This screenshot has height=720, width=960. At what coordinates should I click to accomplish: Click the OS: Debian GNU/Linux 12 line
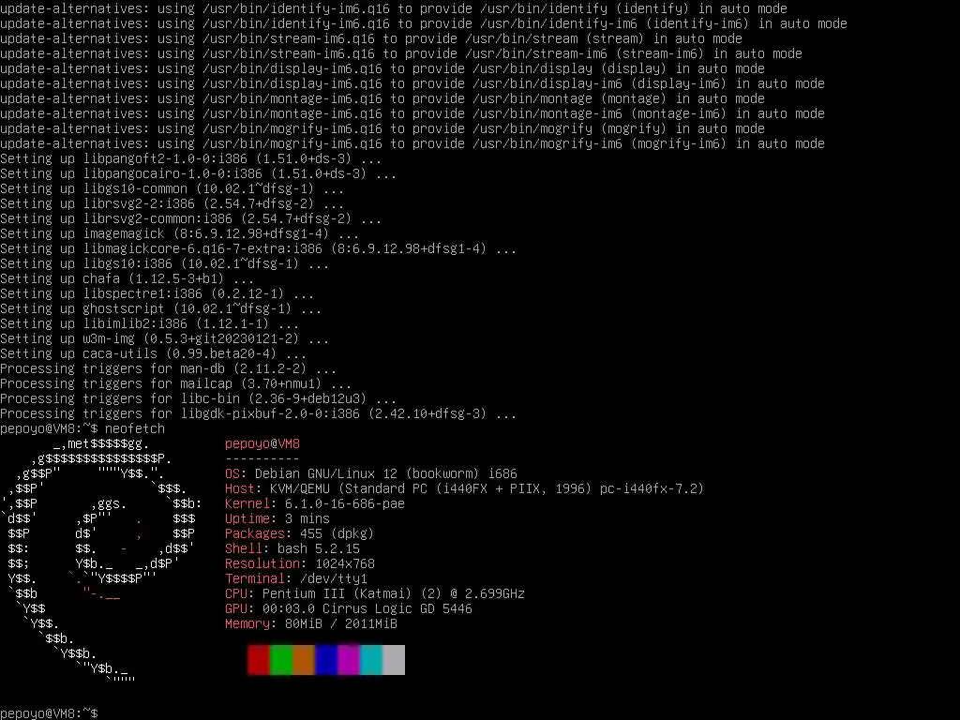point(371,473)
